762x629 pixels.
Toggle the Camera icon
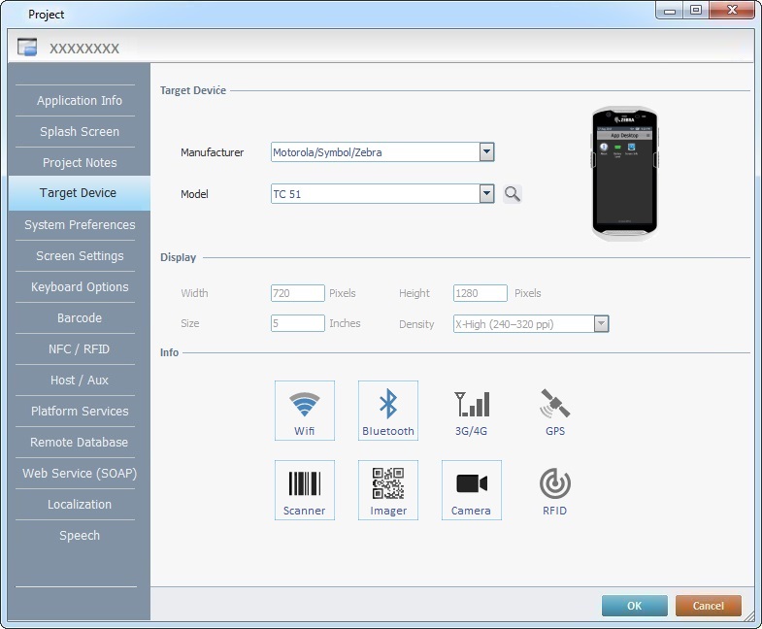click(x=472, y=490)
